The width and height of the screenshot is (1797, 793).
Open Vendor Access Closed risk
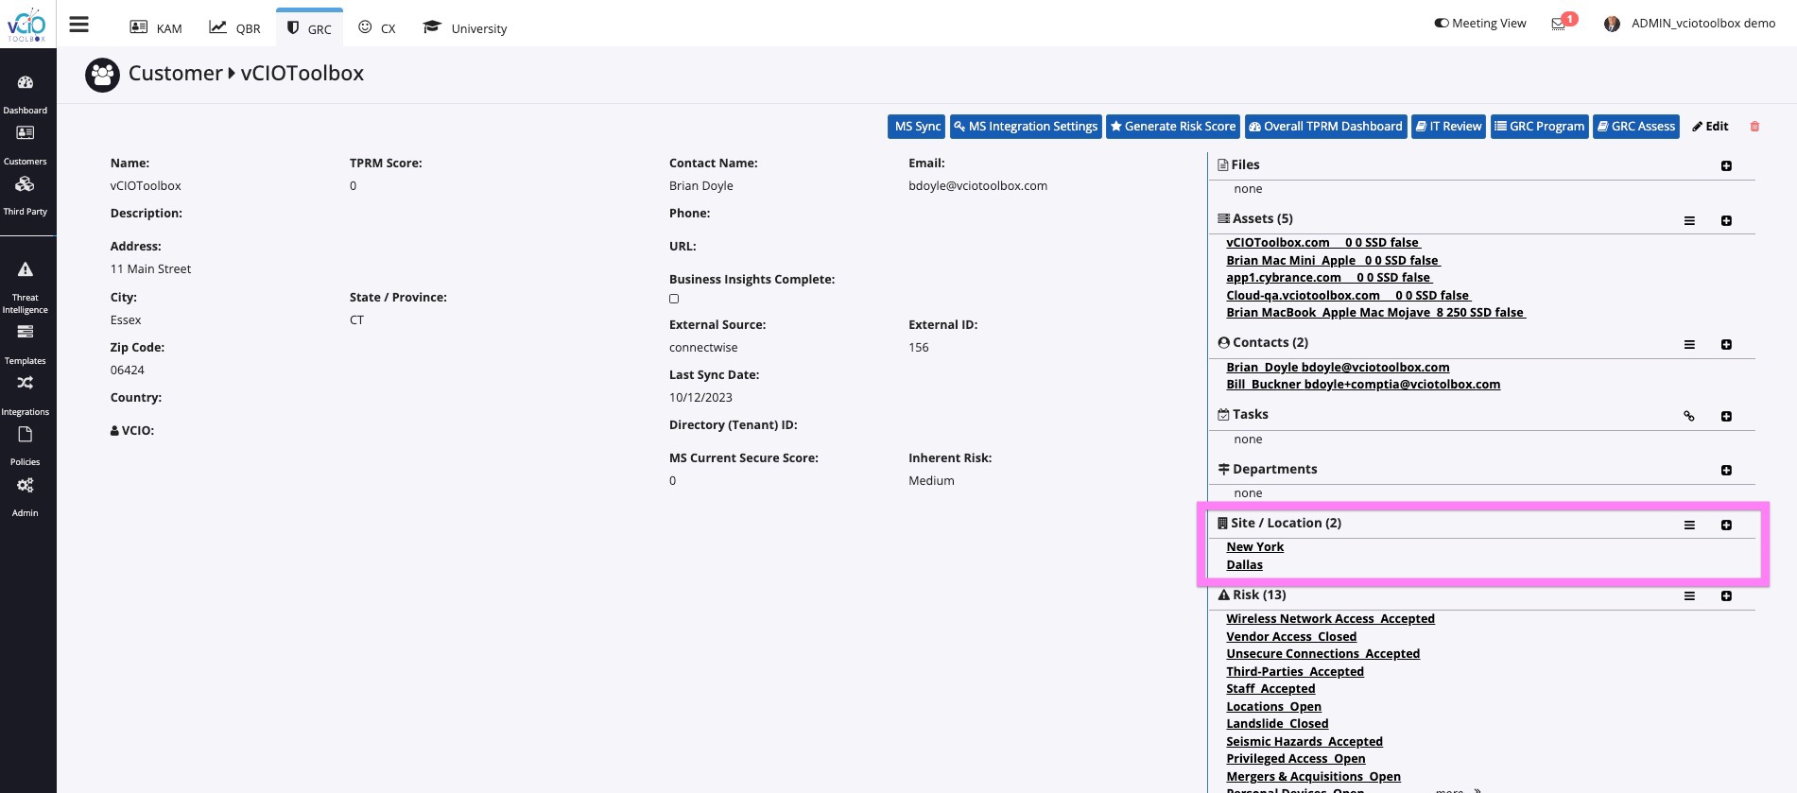pyautogui.click(x=1291, y=637)
